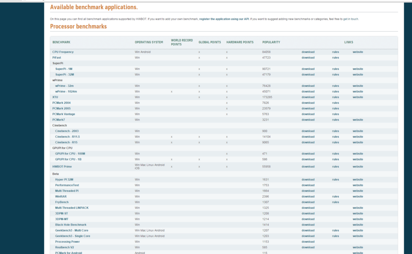
Task: View rules for Geekbench3 - Multi Core
Action: point(335,230)
